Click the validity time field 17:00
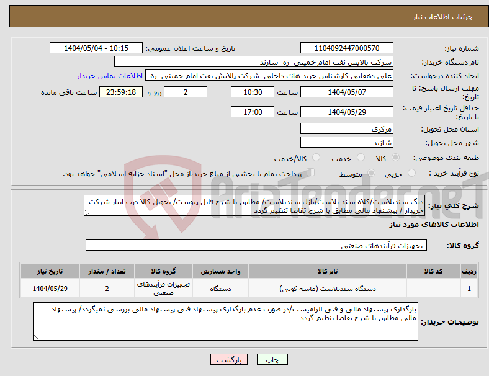 [253, 112]
